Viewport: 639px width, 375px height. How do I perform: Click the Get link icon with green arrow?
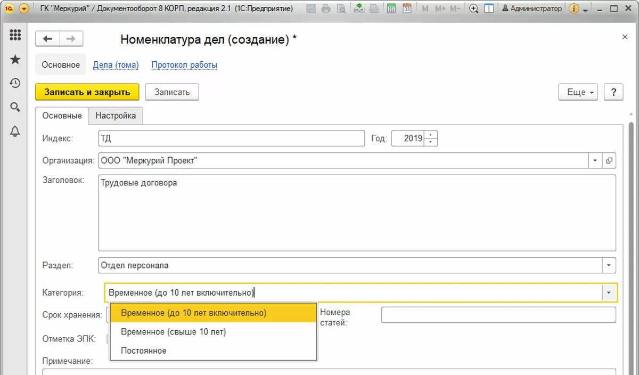coord(359,9)
